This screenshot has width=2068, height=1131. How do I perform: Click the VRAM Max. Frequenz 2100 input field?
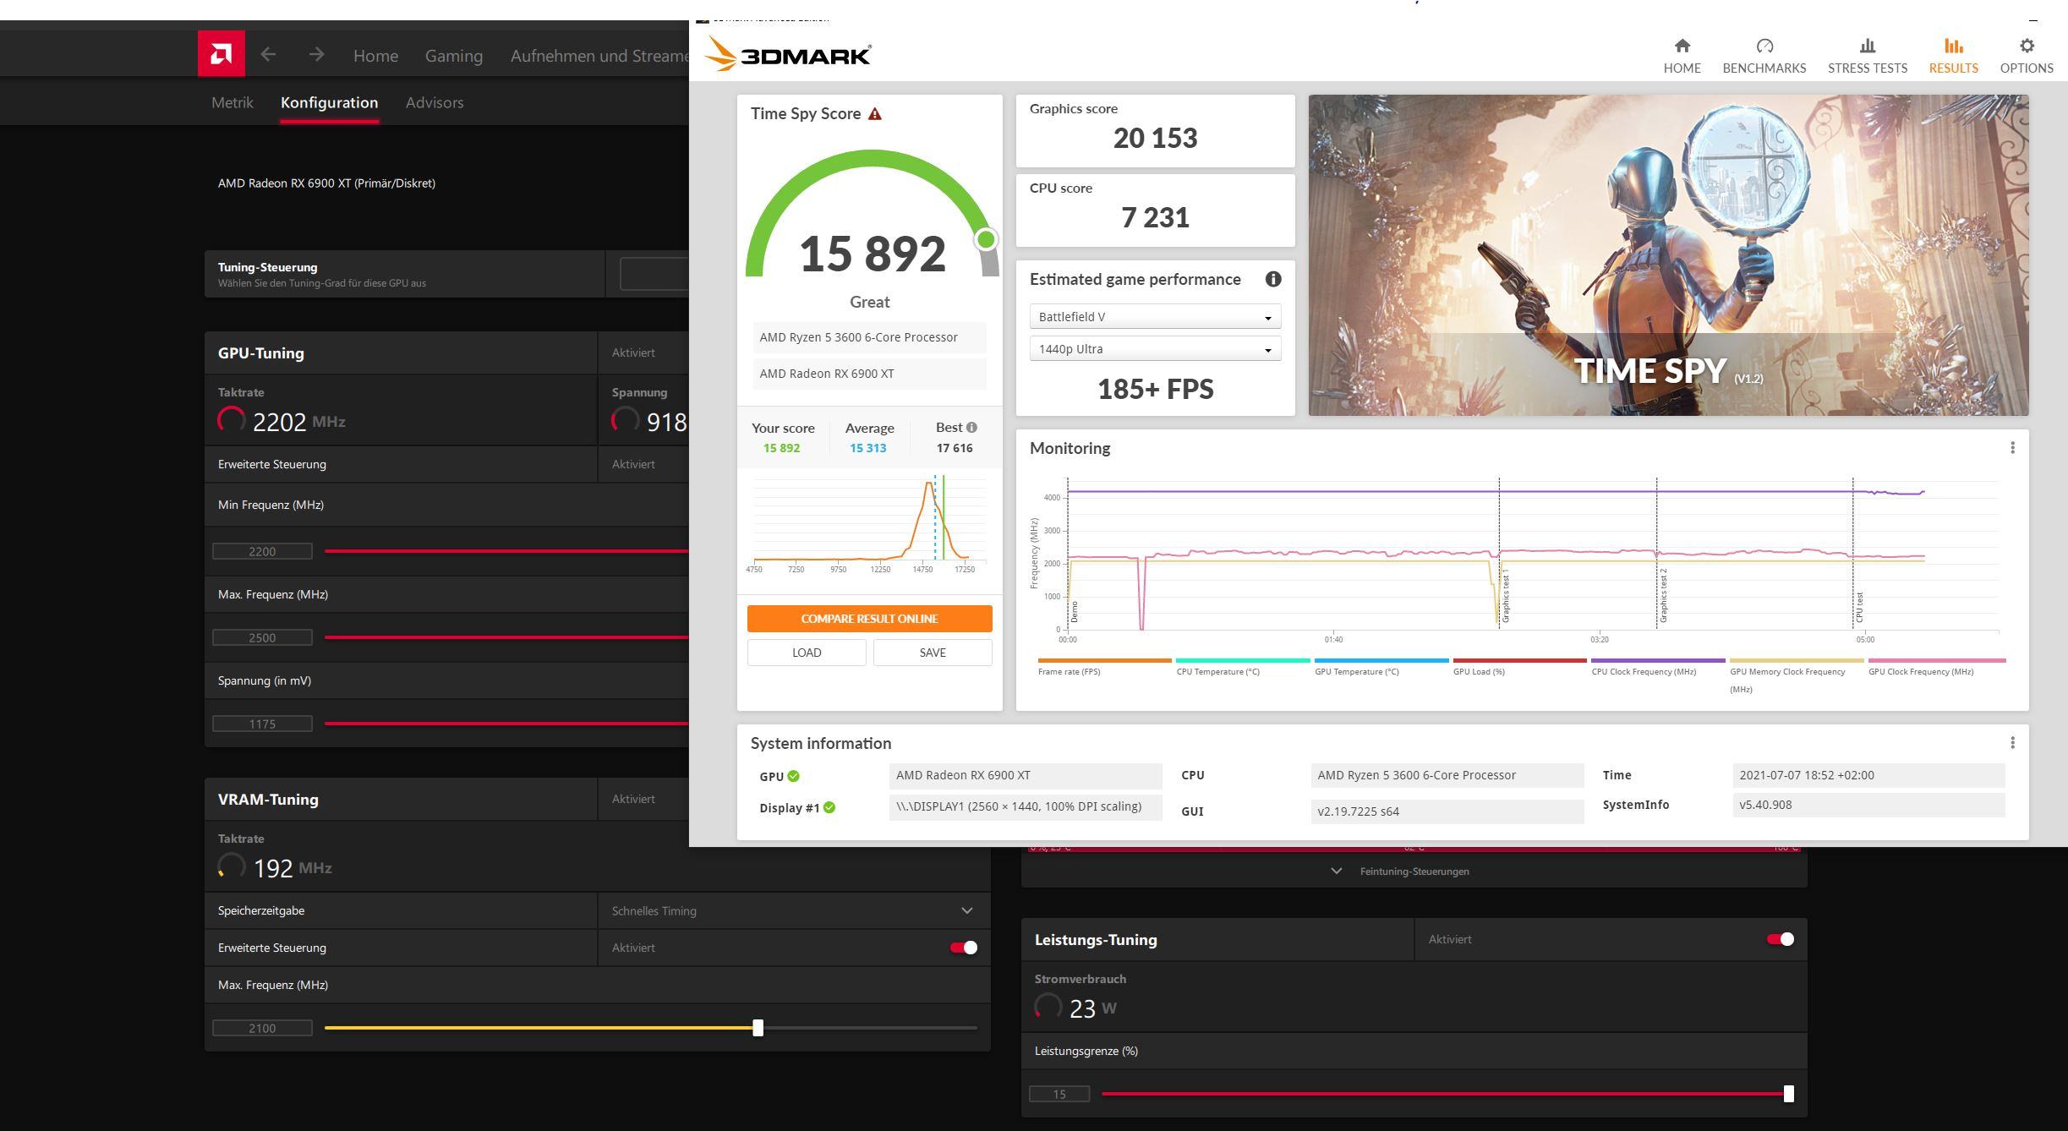[x=262, y=1028]
